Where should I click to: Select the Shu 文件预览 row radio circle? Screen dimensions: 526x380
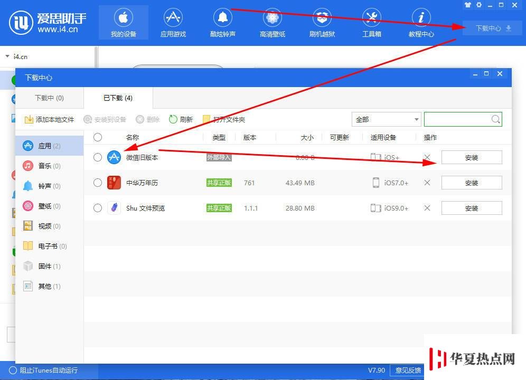98,208
